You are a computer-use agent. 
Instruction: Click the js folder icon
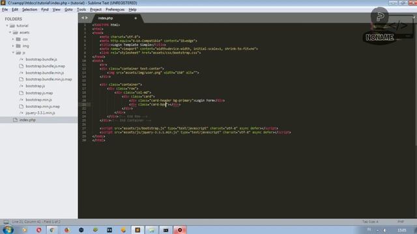(18, 53)
